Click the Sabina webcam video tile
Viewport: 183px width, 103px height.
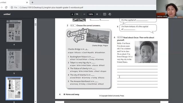[x=170, y=9]
